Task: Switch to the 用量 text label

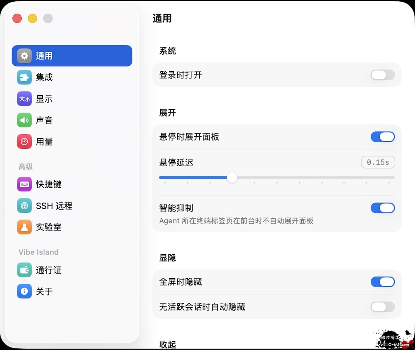Action: pyautogui.click(x=44, y=142)
